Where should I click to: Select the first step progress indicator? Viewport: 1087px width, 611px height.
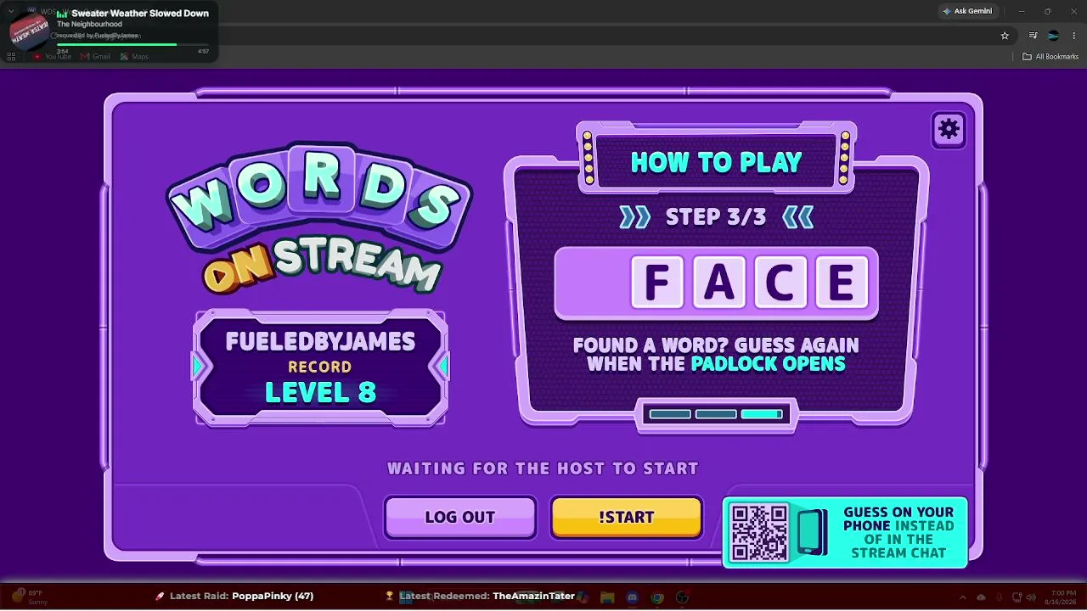tap(670, 414)
